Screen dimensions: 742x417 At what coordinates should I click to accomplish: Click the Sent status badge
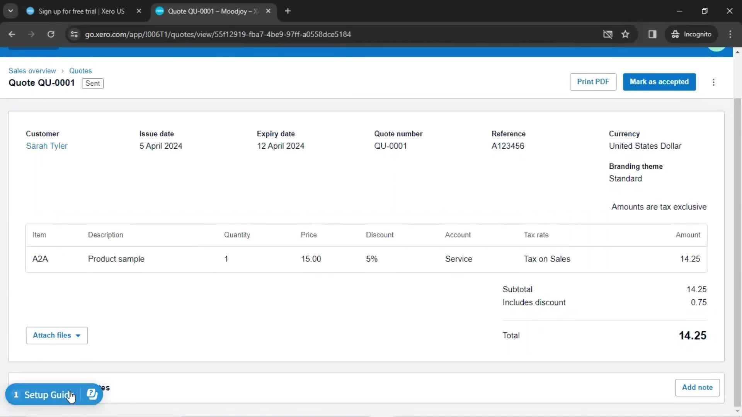pos(92,83)
